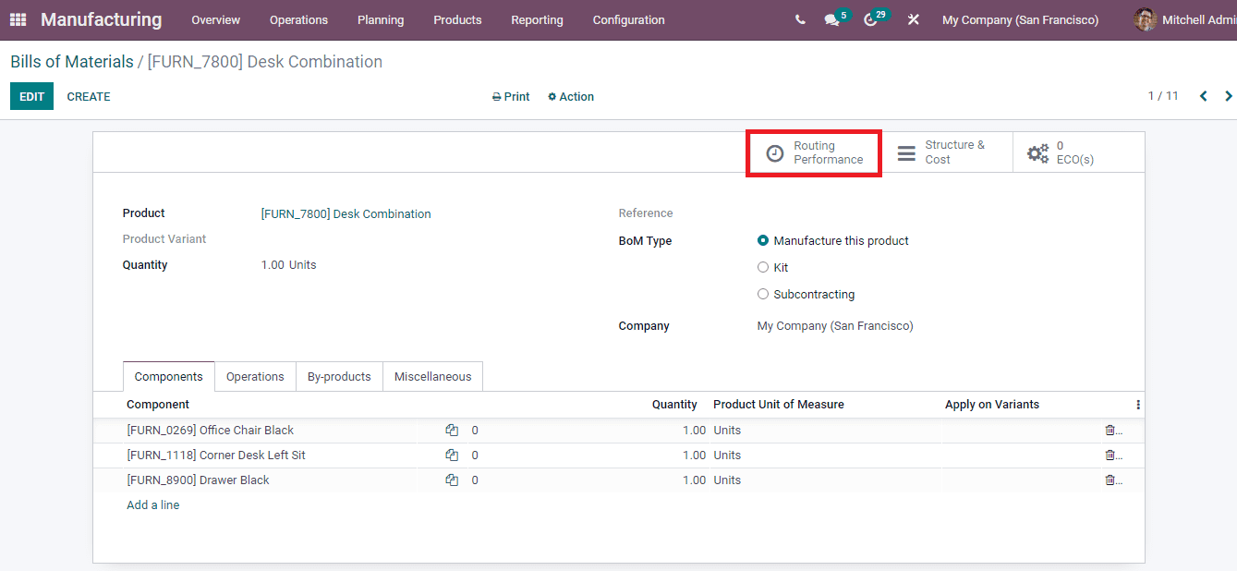
Task: Open the messaging conversations bubble
Action: (830, 18)
